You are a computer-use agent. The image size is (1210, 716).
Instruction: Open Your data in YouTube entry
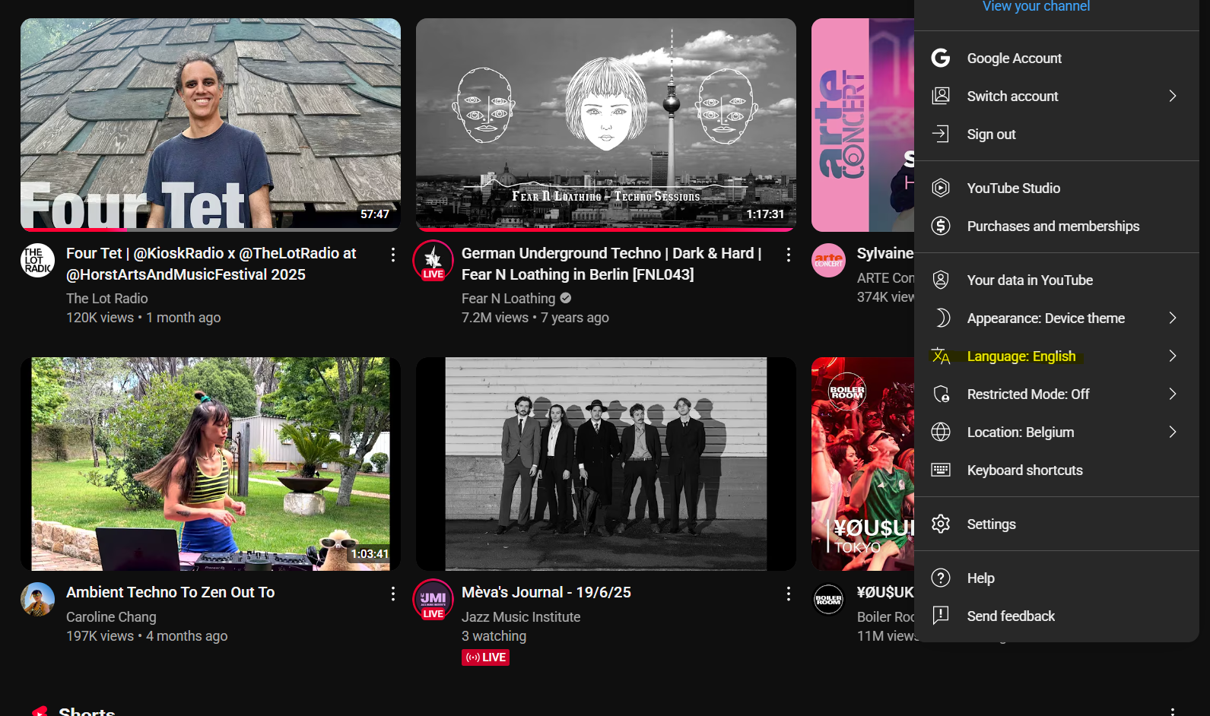(x=1056, y=280)
